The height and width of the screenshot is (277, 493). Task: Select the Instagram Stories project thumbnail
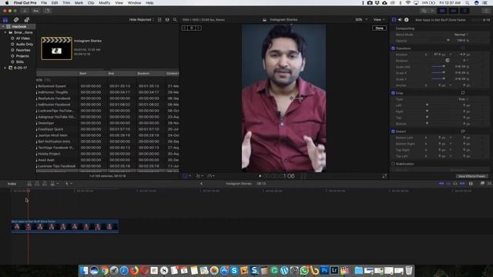coord(56,48)
